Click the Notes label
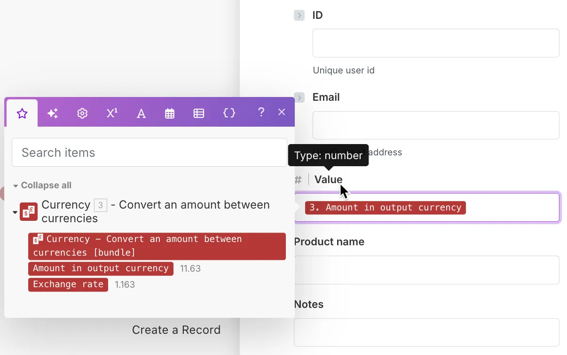Image resolution: width=567 pixels, height=355 pixels. (309, 305)
